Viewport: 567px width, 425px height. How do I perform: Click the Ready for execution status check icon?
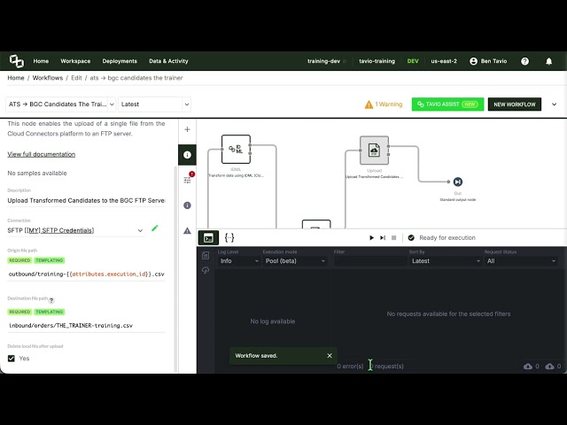[411, 238]
